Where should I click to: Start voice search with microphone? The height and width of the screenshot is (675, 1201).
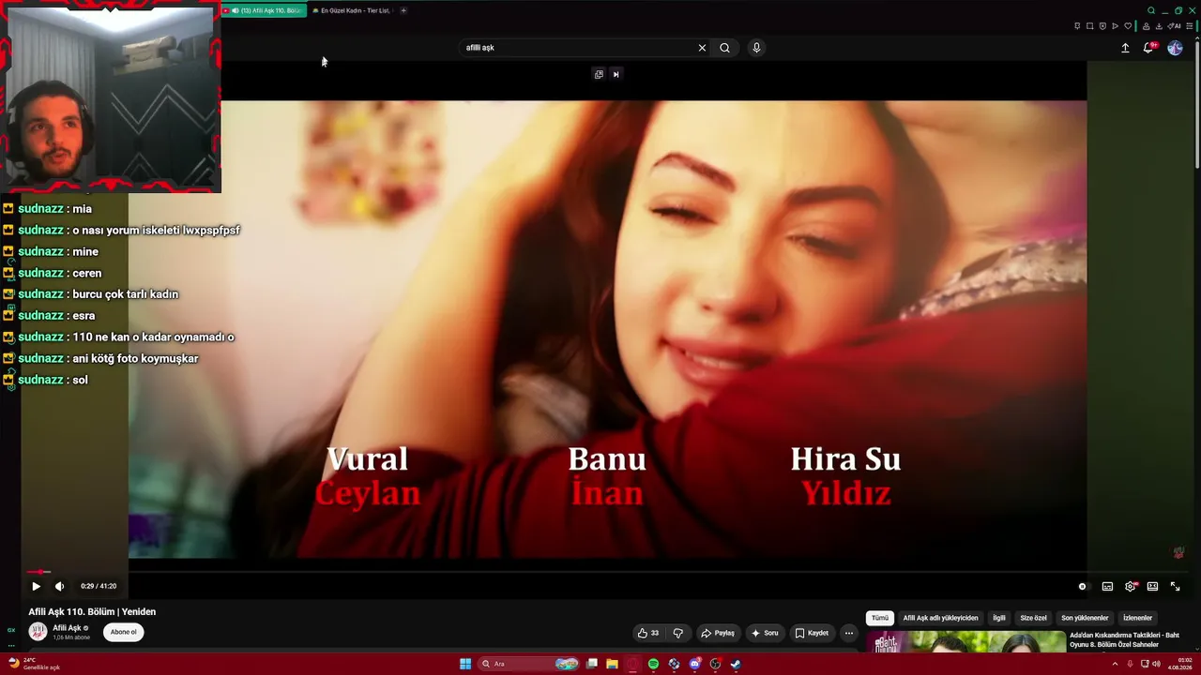tap(756, 48)
